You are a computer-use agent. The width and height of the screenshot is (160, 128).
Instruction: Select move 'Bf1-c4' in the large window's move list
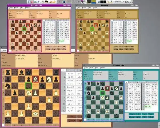click(70, 80)
